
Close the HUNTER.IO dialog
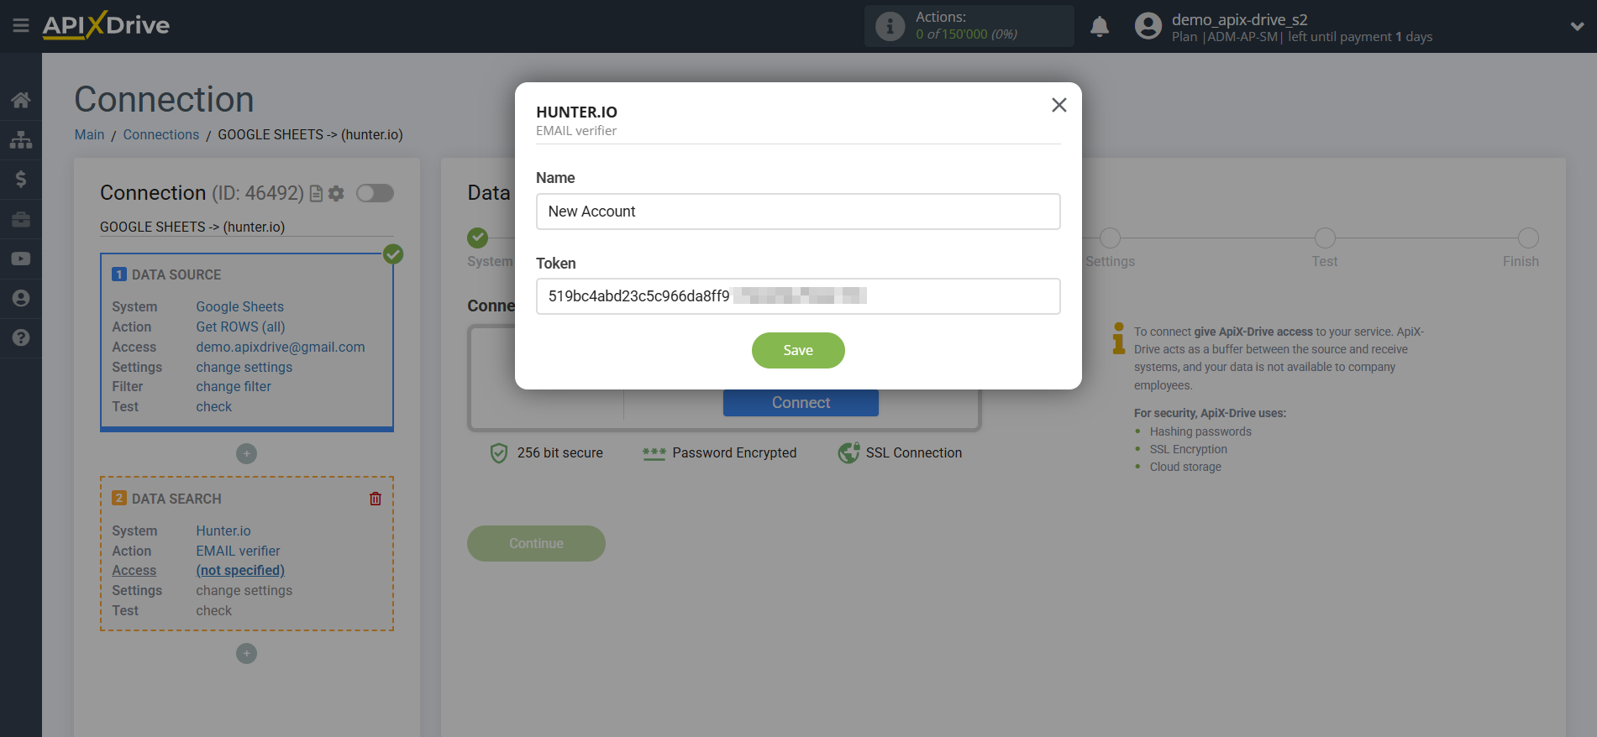point(1059,105)
